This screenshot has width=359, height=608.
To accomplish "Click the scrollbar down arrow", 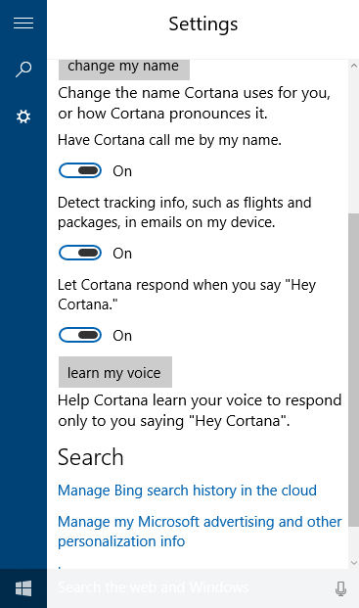I will 353,563.
